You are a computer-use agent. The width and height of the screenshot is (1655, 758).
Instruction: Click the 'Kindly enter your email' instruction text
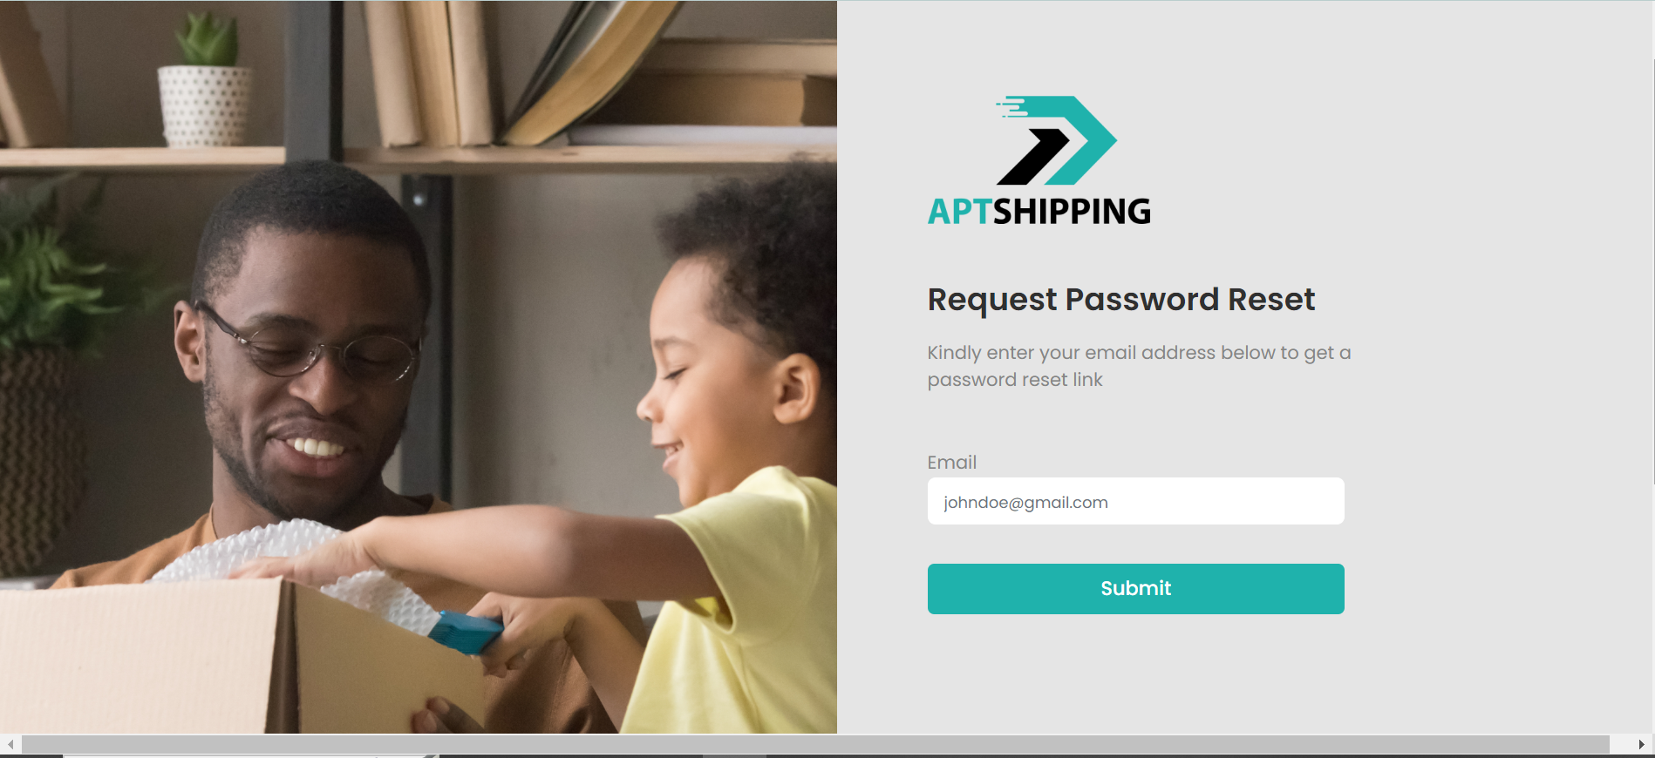click(1139, 366)
